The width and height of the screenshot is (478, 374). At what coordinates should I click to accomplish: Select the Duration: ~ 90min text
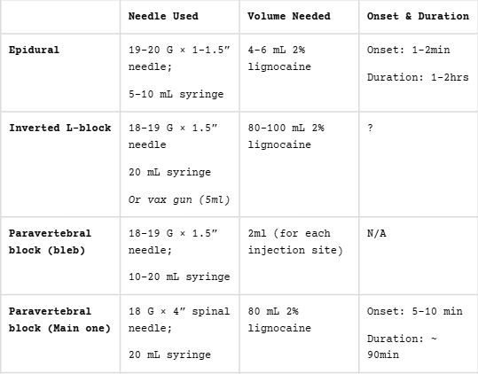402,347
